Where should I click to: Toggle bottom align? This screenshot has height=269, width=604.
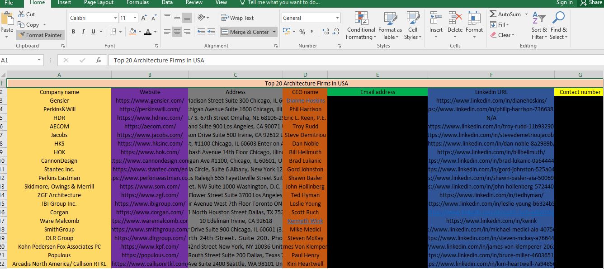187,18
